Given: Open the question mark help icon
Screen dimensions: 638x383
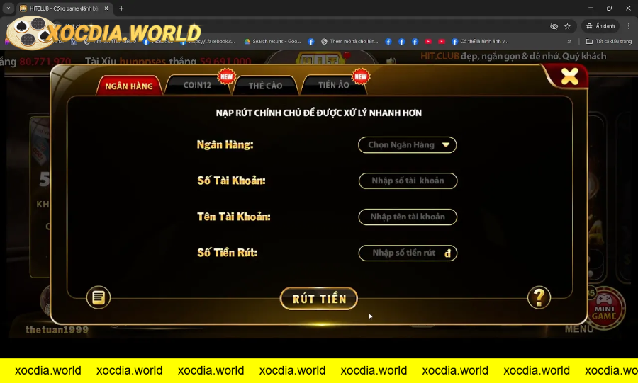Looking at the screenshot, I should pyautogui.click(x=539, y=298).
